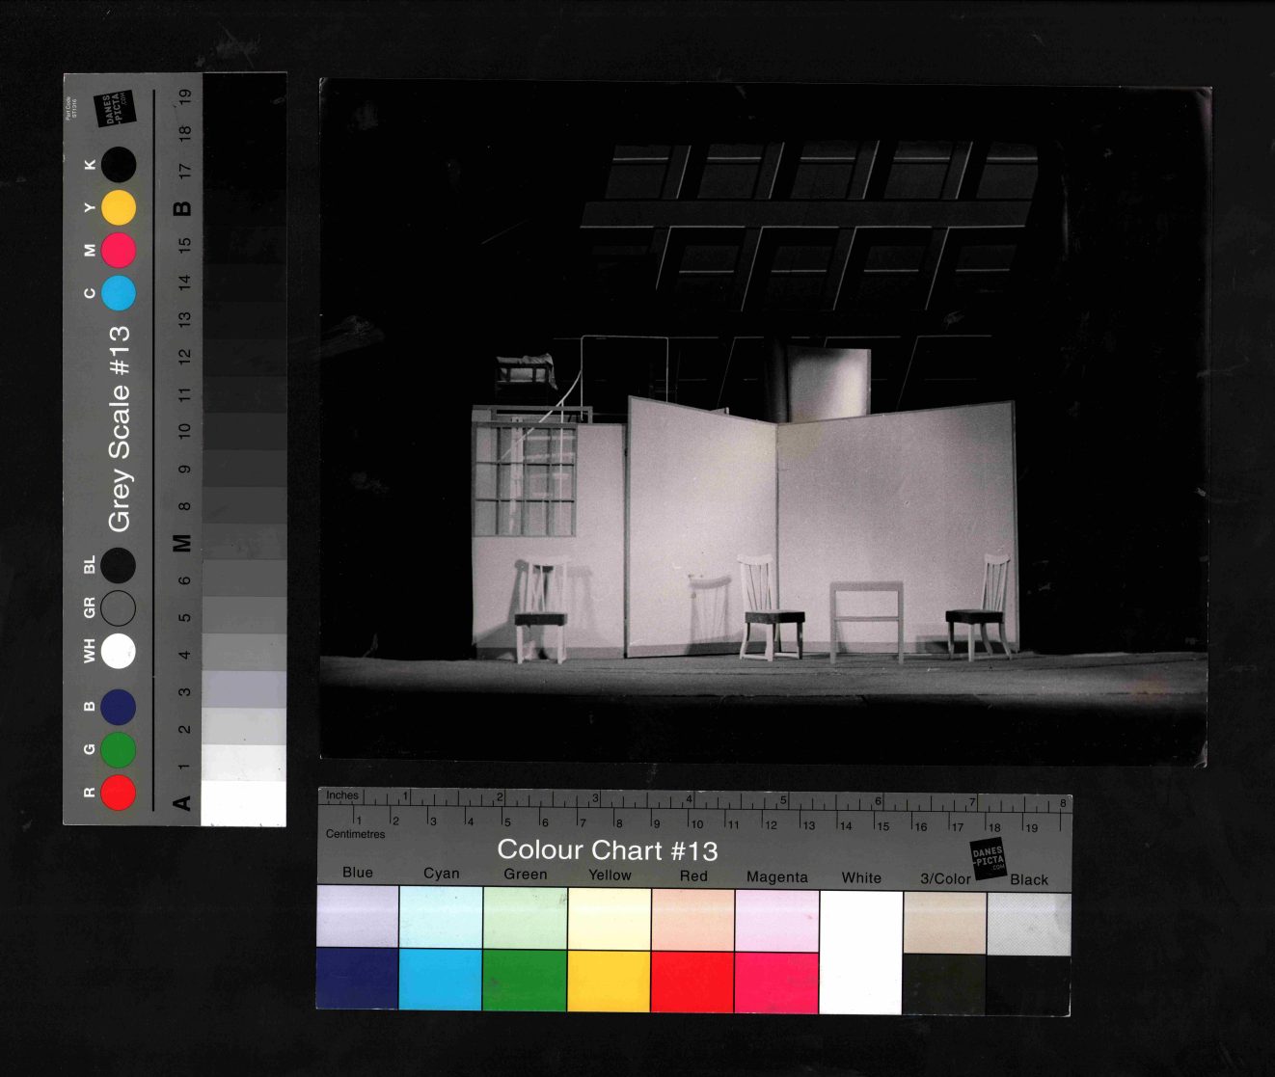Viewport: 1275px width, 1077px height.
Task: Click the white patch at grey scale step A
Action: (x=243, y=803)
